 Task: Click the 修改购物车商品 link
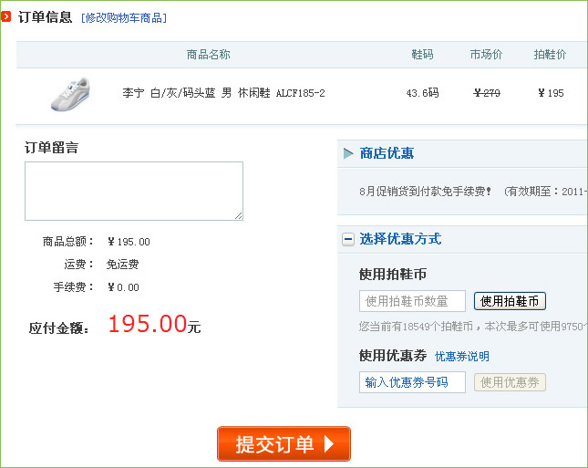click(124, 18)
